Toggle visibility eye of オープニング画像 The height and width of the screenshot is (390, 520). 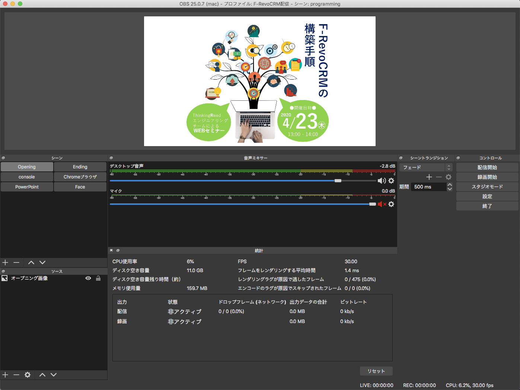click(88, 278)
